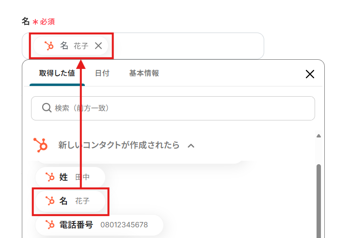The image size is (350, 238).
Task: Select the 姓 田中 value
Action: pyautogui.click(x=70, y=177)
